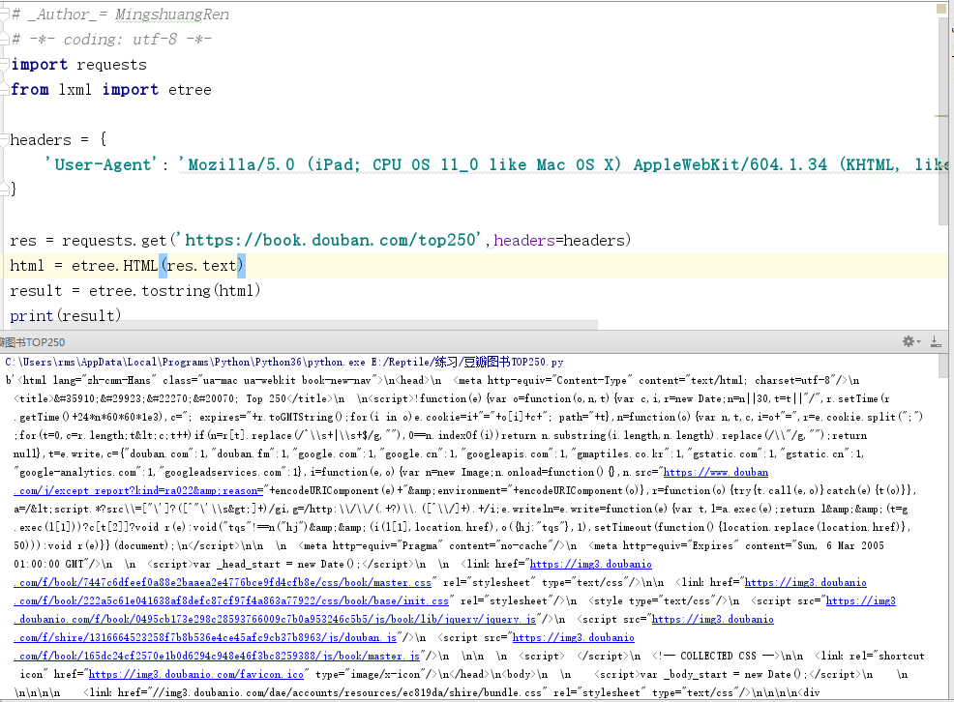Click the editor's vertical scrollbar thumb
The height and width of the screenshot is (702, 954).
(x=943, y=122)
